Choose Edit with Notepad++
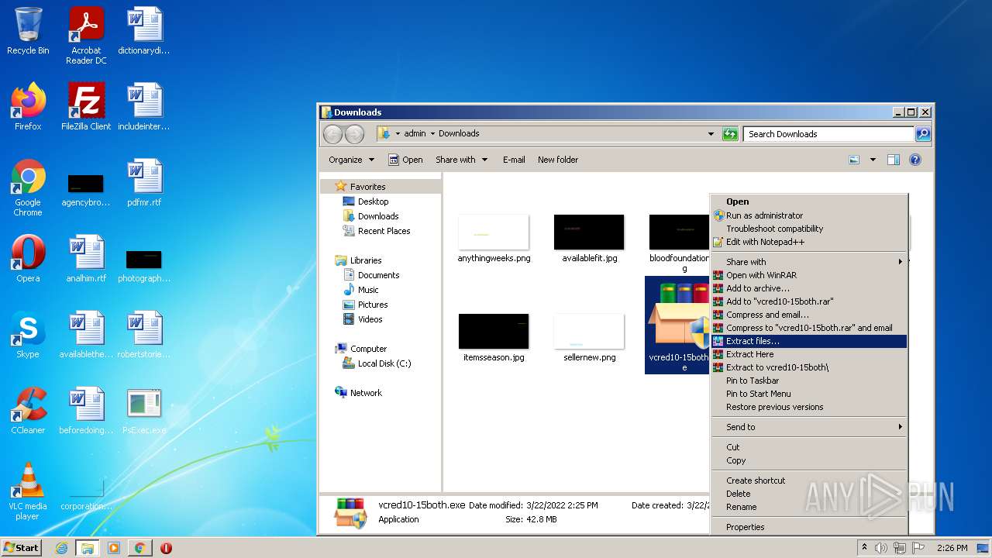This screenshot has width=992, height=558. [x=809, y=242]
